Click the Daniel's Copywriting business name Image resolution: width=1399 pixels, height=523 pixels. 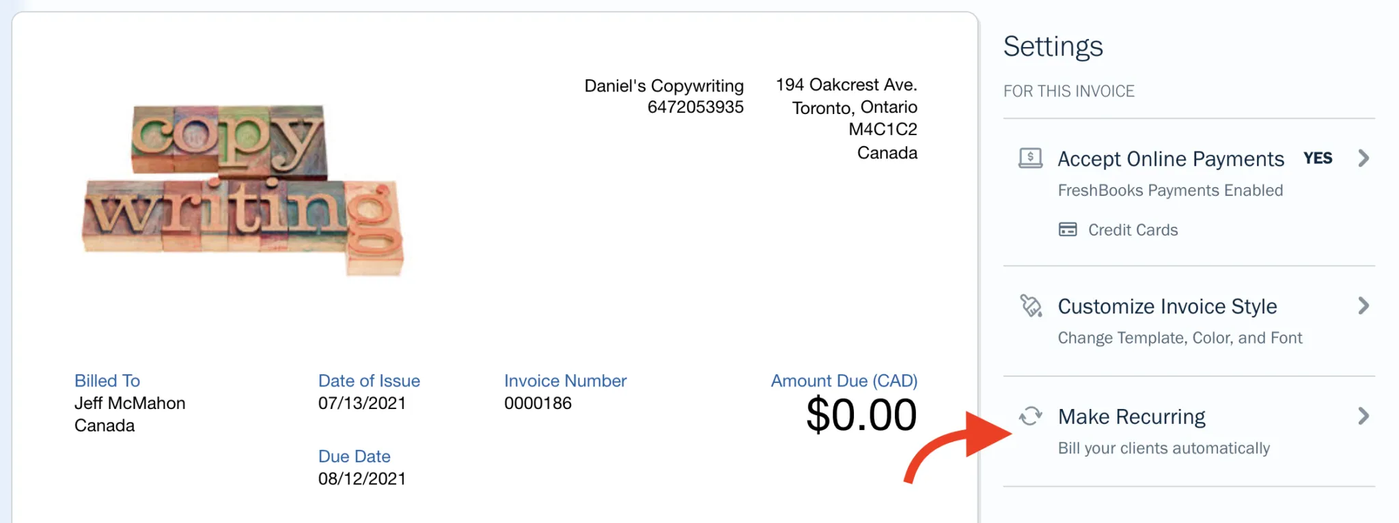(x=663, y=86)
